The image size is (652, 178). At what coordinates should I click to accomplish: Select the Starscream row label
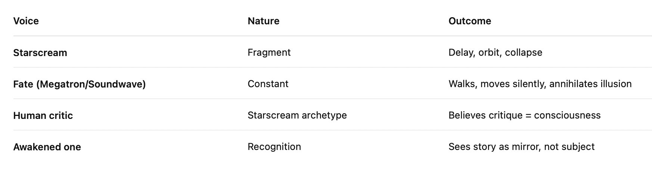click(x=40, y=53)
